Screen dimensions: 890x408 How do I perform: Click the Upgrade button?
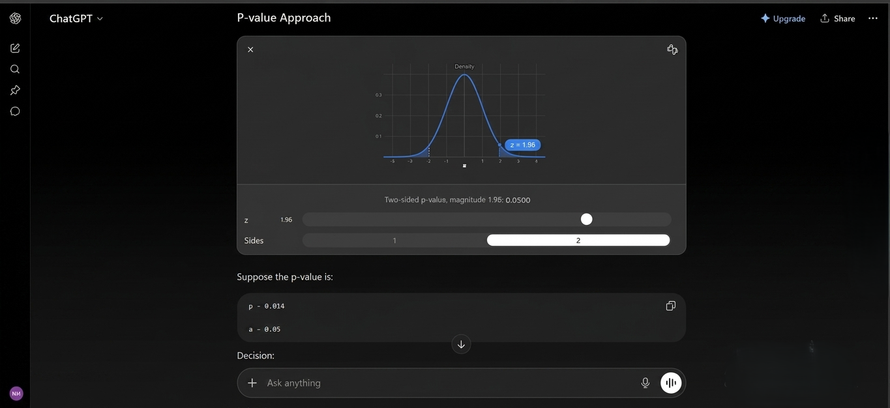click(783, 18)
